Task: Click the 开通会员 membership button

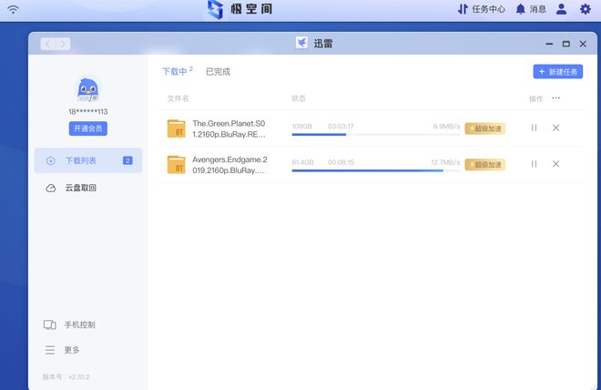Action: tap(88, 128)
